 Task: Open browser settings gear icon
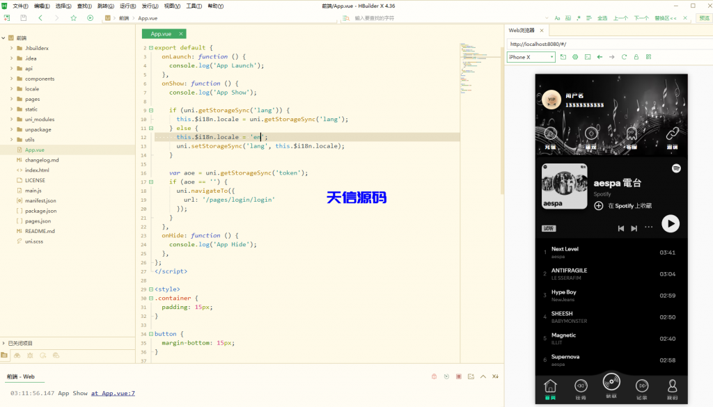pyautogui.click(x=575, y=57)
